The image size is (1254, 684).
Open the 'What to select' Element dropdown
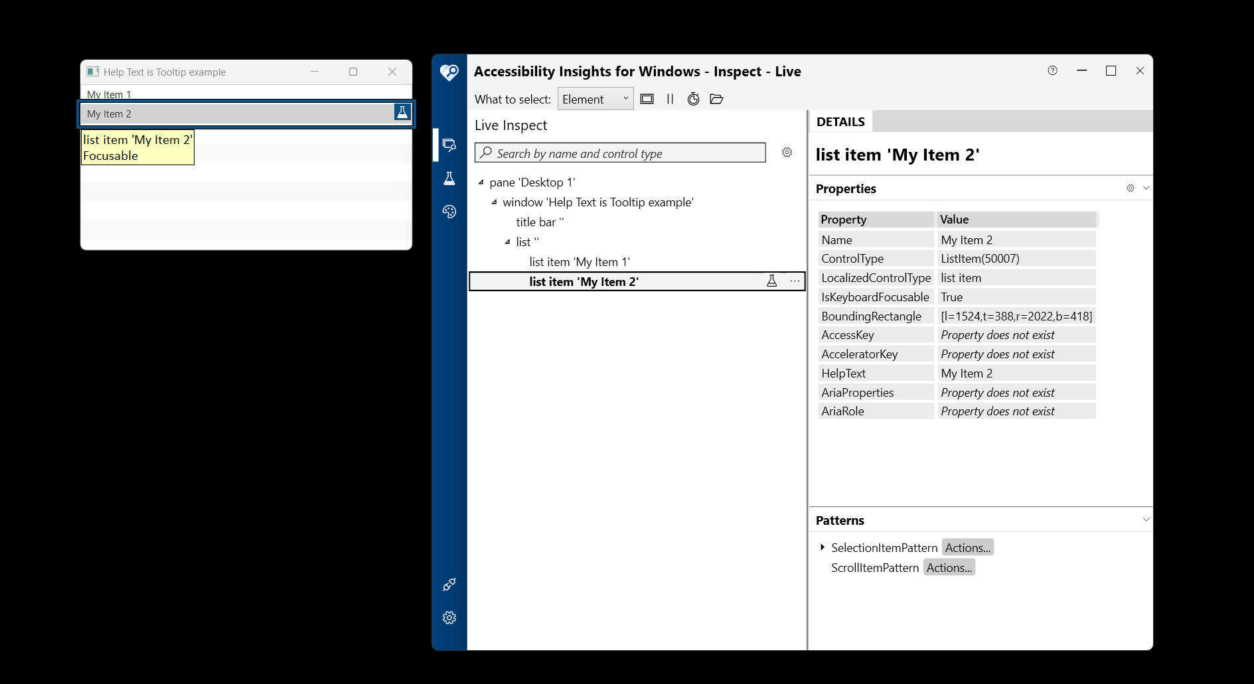(595, 99)
